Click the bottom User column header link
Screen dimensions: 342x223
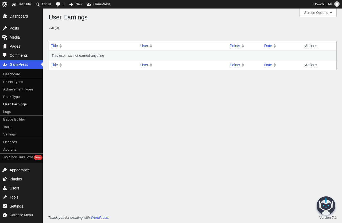[x=144, y=65]
